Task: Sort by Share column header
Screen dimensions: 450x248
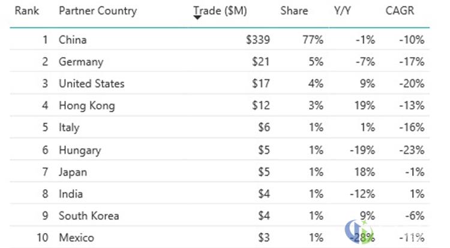Action: 294,11
